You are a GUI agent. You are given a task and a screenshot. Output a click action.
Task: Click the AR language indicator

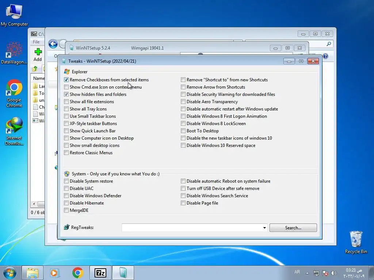[x=297, y=272]
